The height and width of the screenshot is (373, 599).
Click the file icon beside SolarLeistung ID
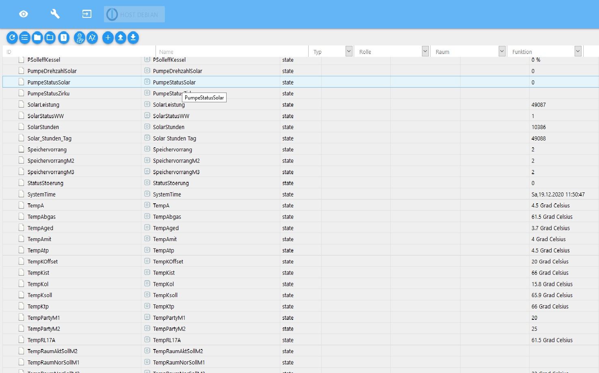click(x=21, y=104)
